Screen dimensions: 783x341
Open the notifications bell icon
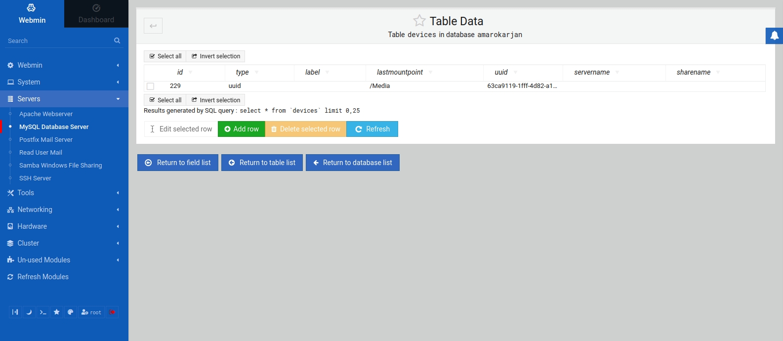click(774, 36)
